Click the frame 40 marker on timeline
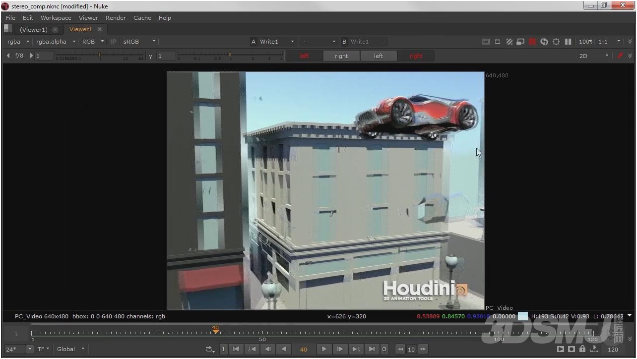Screen dimensions: 637x359 coord(215,329)
